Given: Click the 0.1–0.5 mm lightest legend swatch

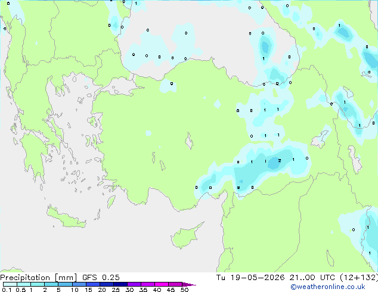Looking at the screenshot, I should pyautogui.click(x=10, y=284).
